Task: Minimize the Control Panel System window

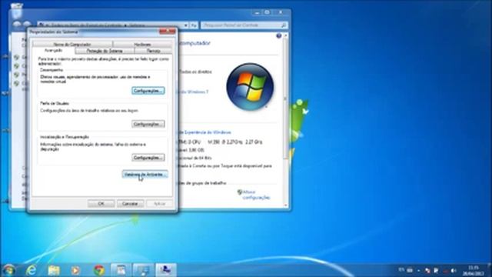Action: (257, 12)
